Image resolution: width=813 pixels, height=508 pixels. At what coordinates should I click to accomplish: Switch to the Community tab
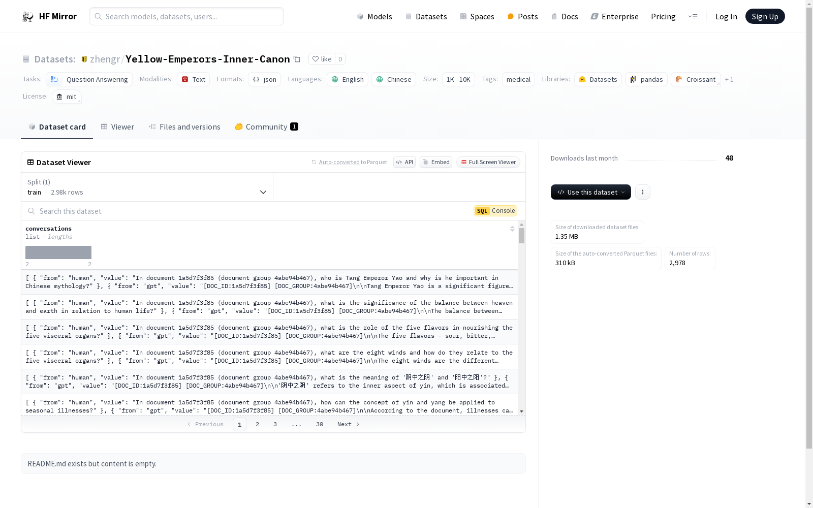pyautogui.click(x=266, y=127)
